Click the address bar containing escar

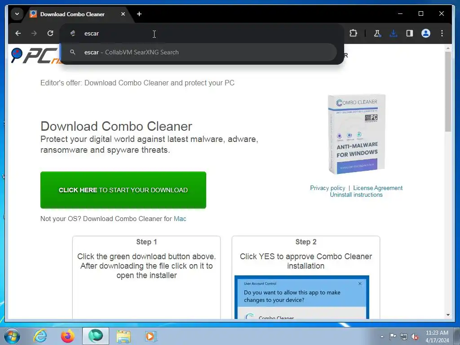click(x=202, y=33)
